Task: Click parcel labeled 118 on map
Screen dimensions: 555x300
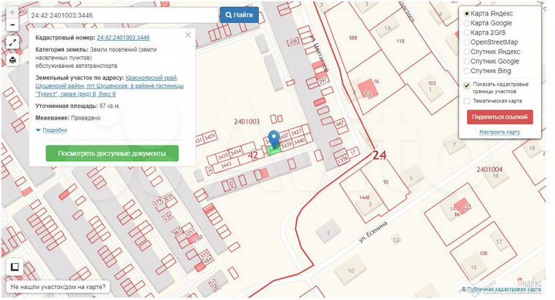Action: (400, 41)
